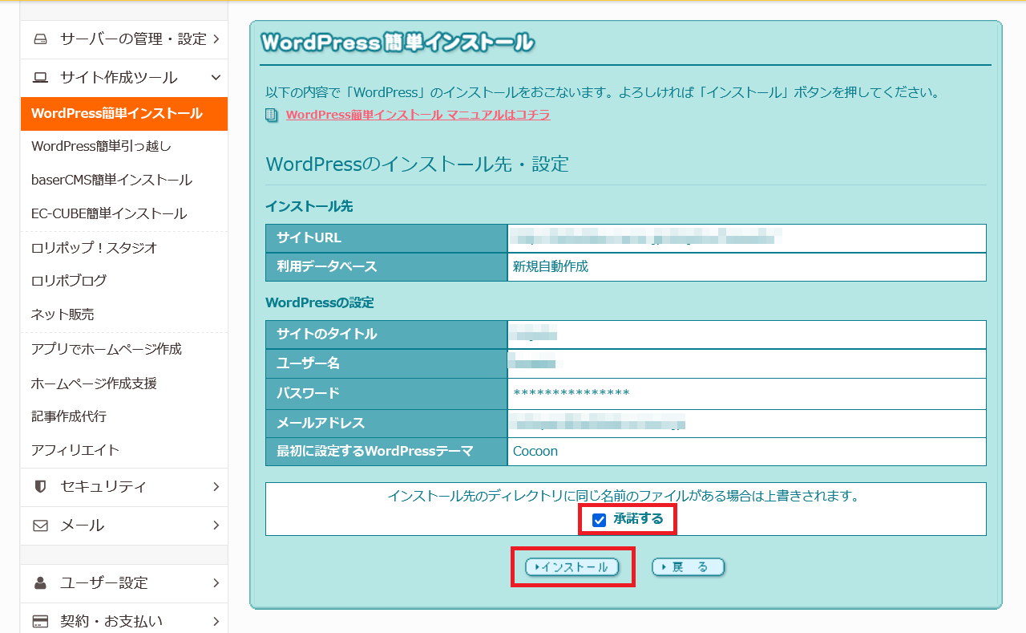Screen dimensions: 1026x633
Task: Expand the メール menu chevron
Action: [x=216, y=525]
